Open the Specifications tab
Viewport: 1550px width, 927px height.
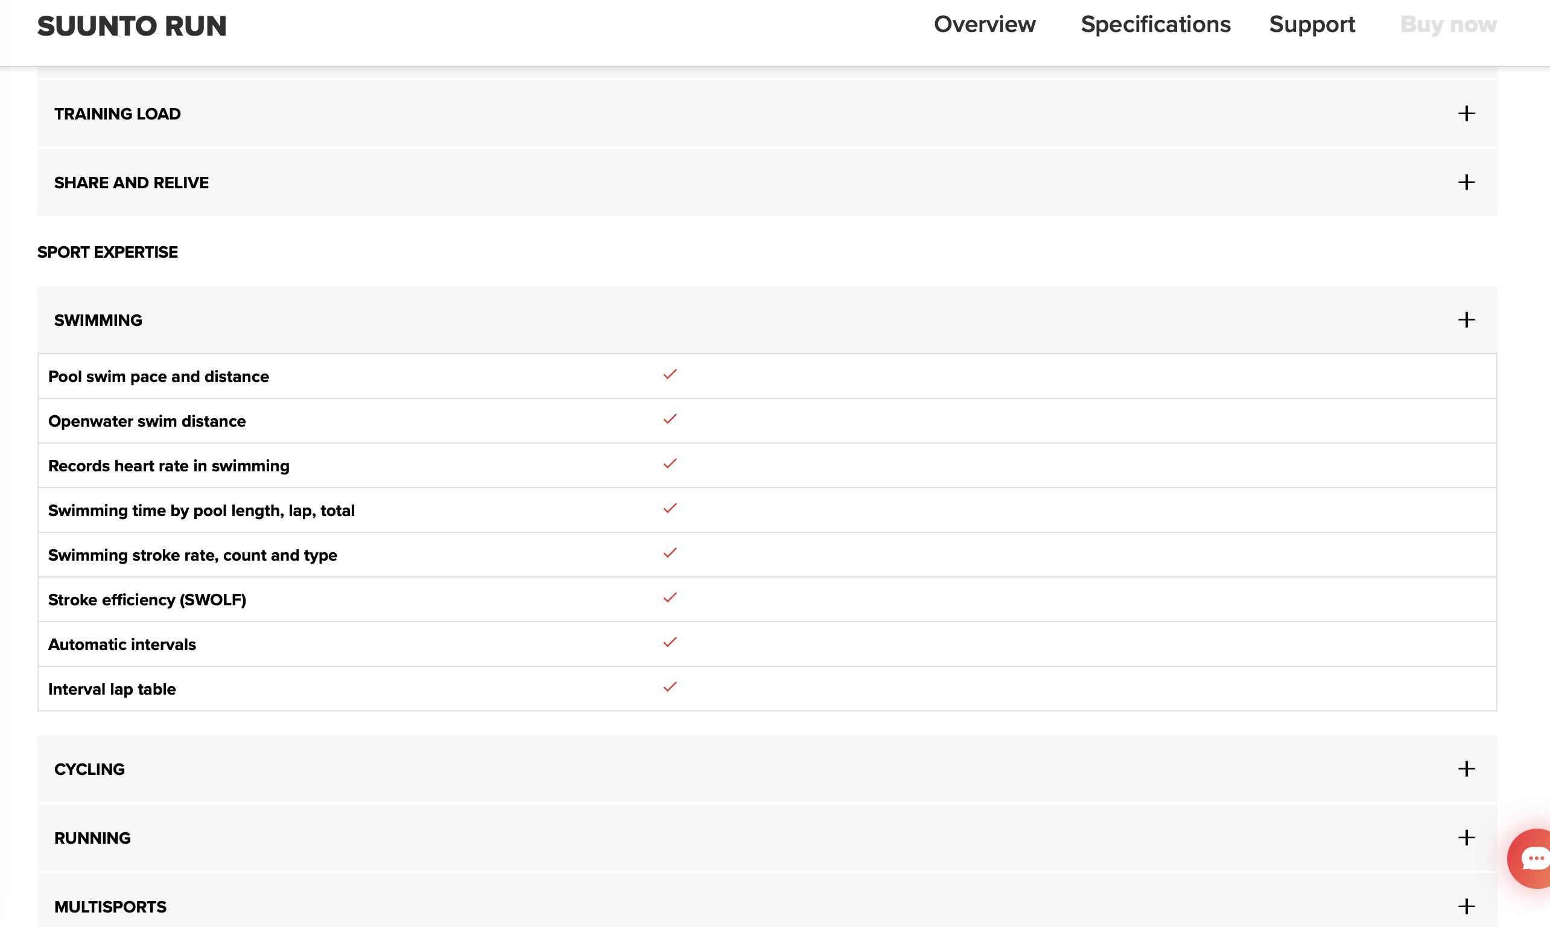(1155, 25)
